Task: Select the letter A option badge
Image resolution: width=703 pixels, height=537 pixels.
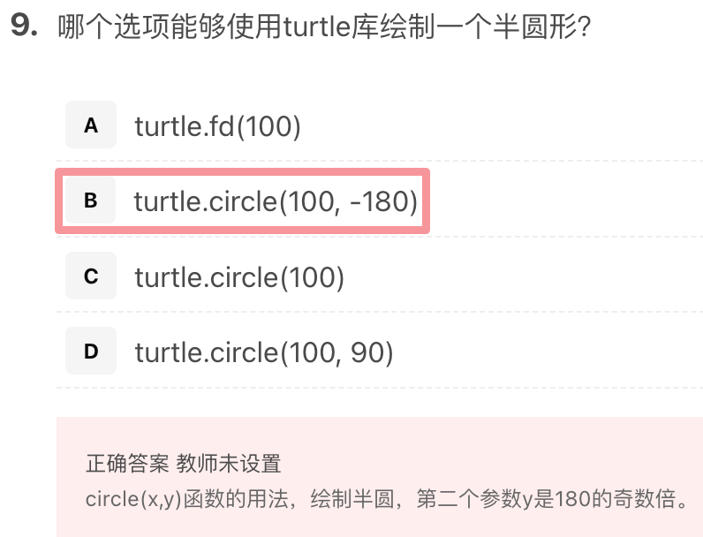Action: click(91, 125)
